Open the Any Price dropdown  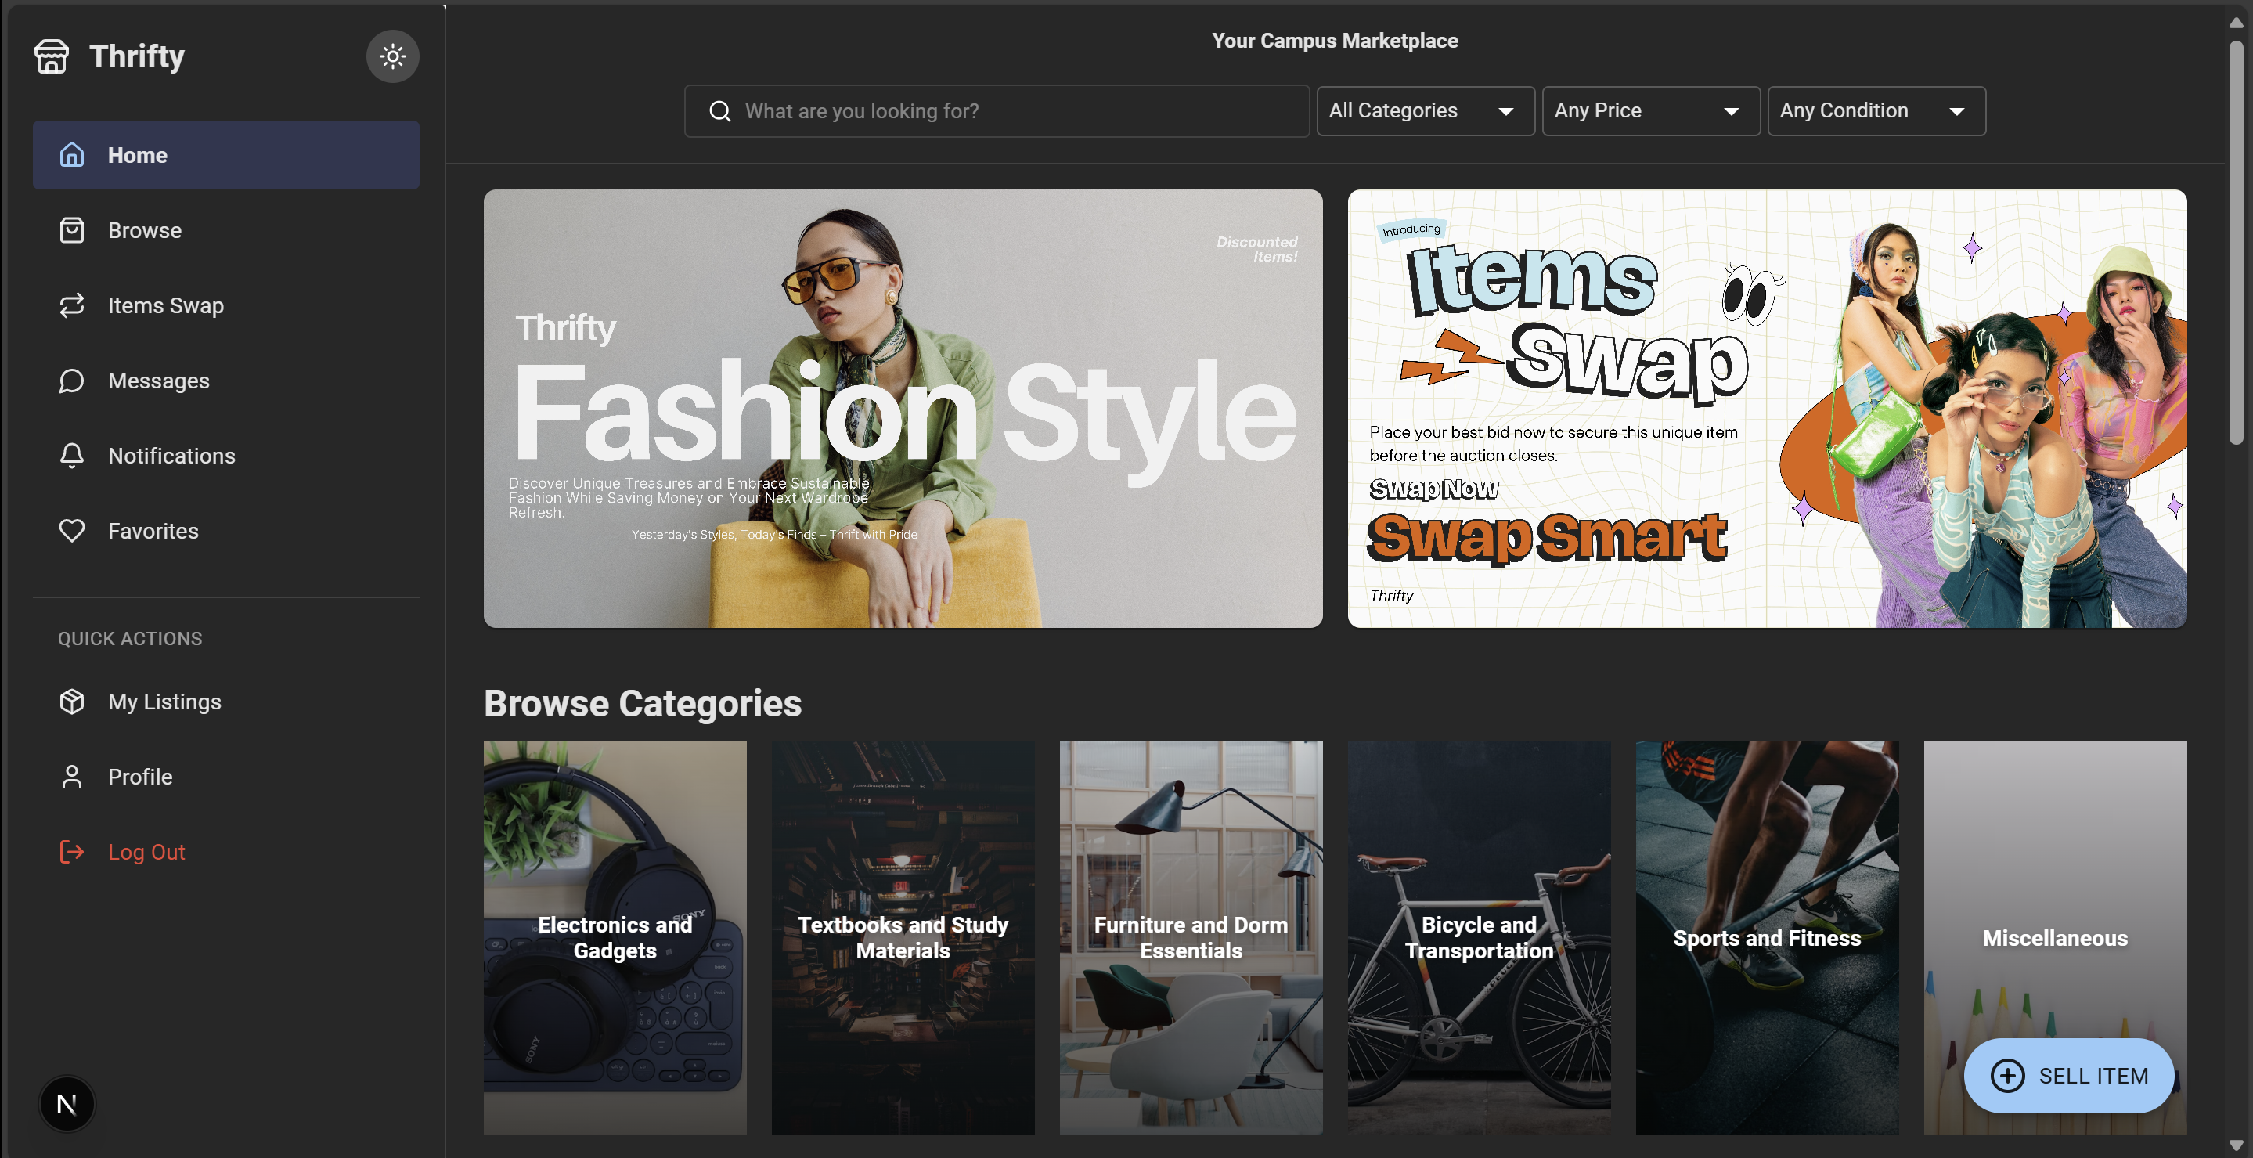1650,111
